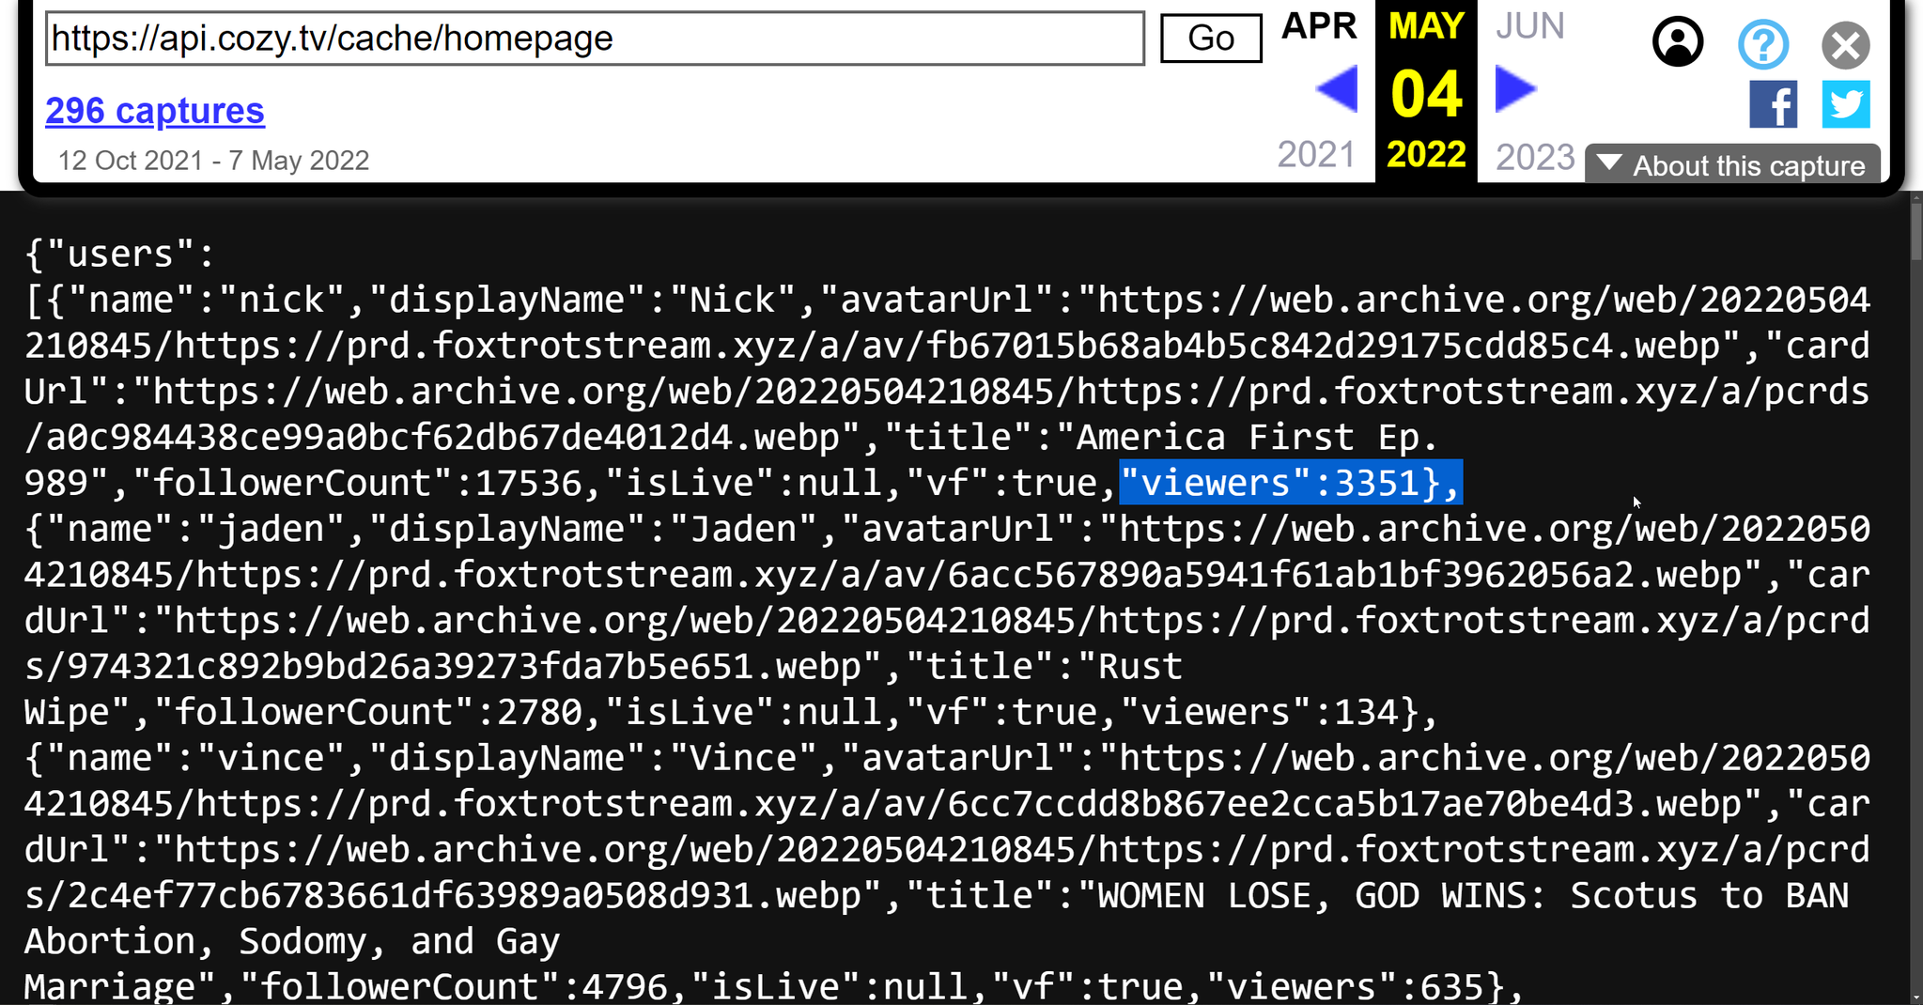Viewport: 1923px width, 1005px height.
Task: Click the Wayback Machine user account icon
Action: [1677, 42]
